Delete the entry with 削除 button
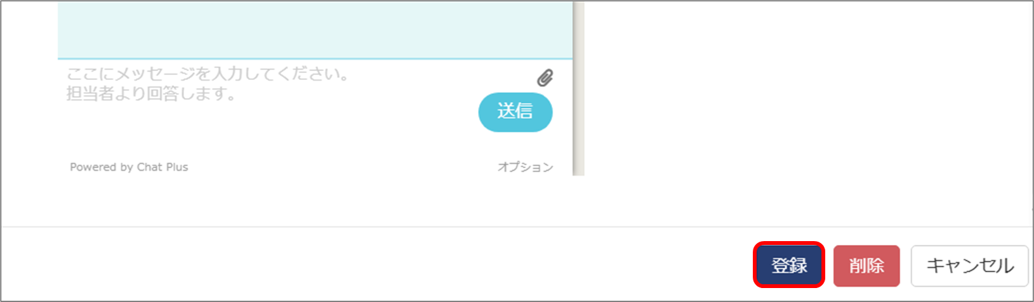 pyautogui.click(x=866, y=265)
